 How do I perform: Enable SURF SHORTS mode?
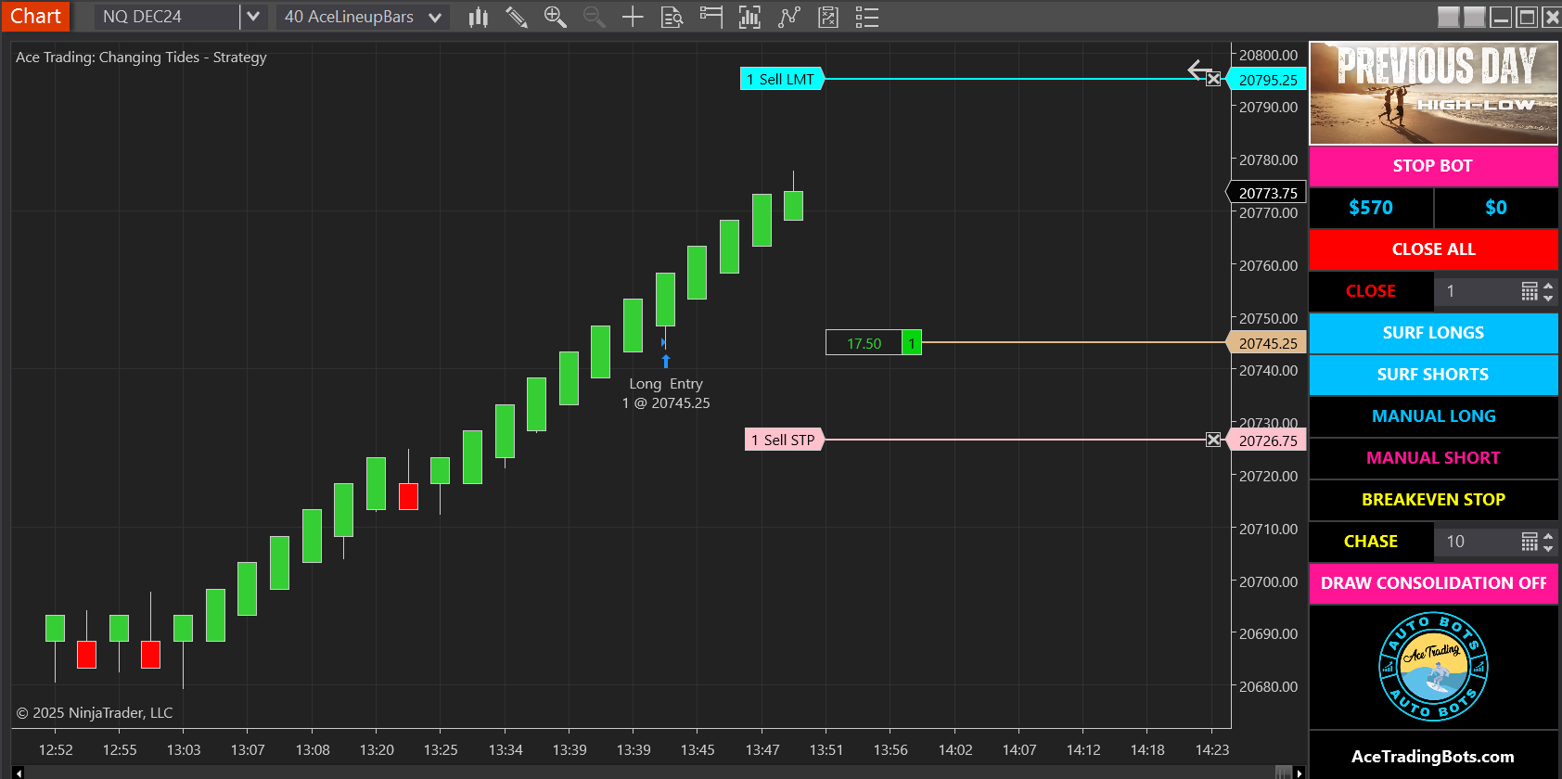[1433, 375]
